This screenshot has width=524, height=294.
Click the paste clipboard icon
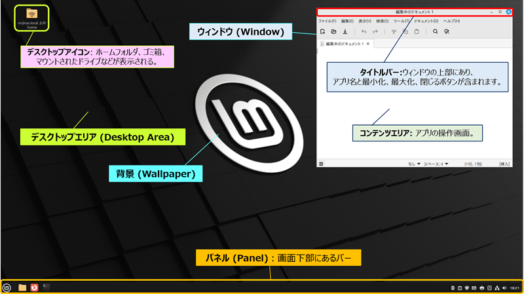coord(417,31)
